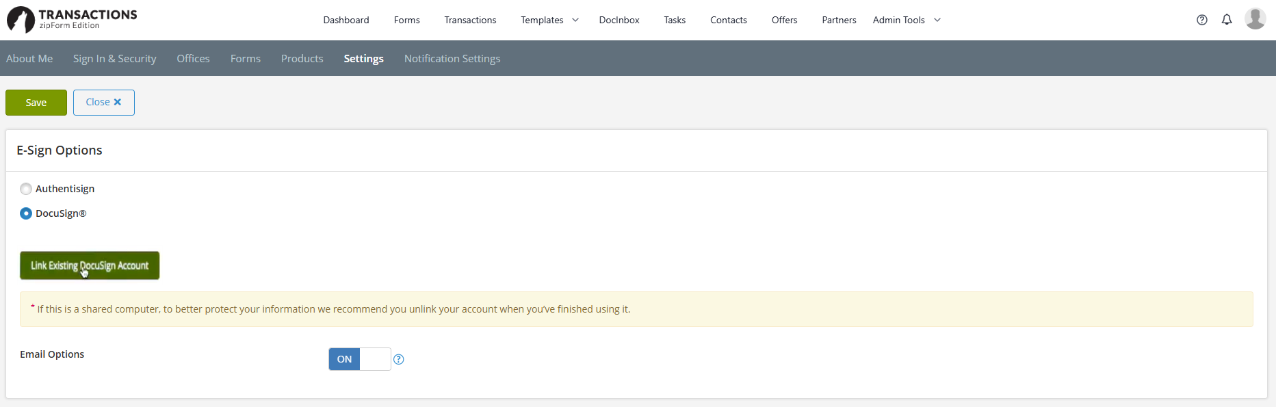Viewport: 1276px width, 407px height.
Task: Select the Settings tab
Action: [x=363, y=59]
